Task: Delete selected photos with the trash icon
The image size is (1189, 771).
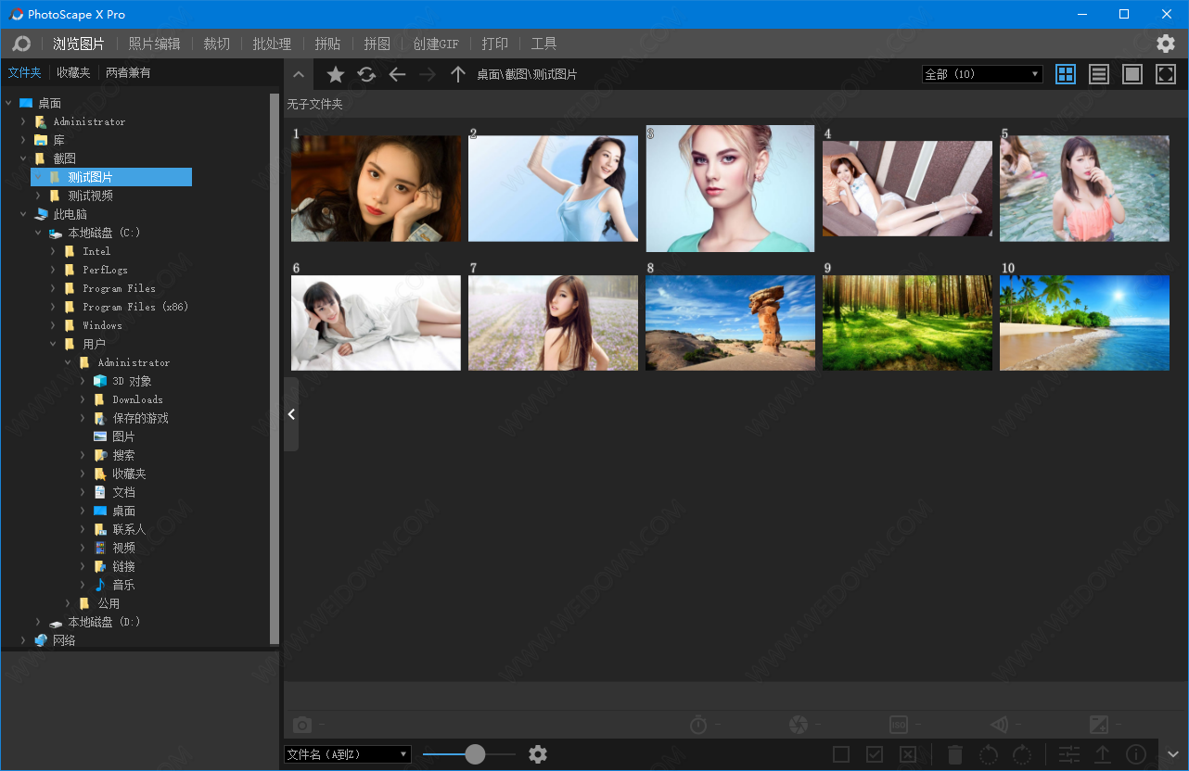Action: tap(955, 754)
